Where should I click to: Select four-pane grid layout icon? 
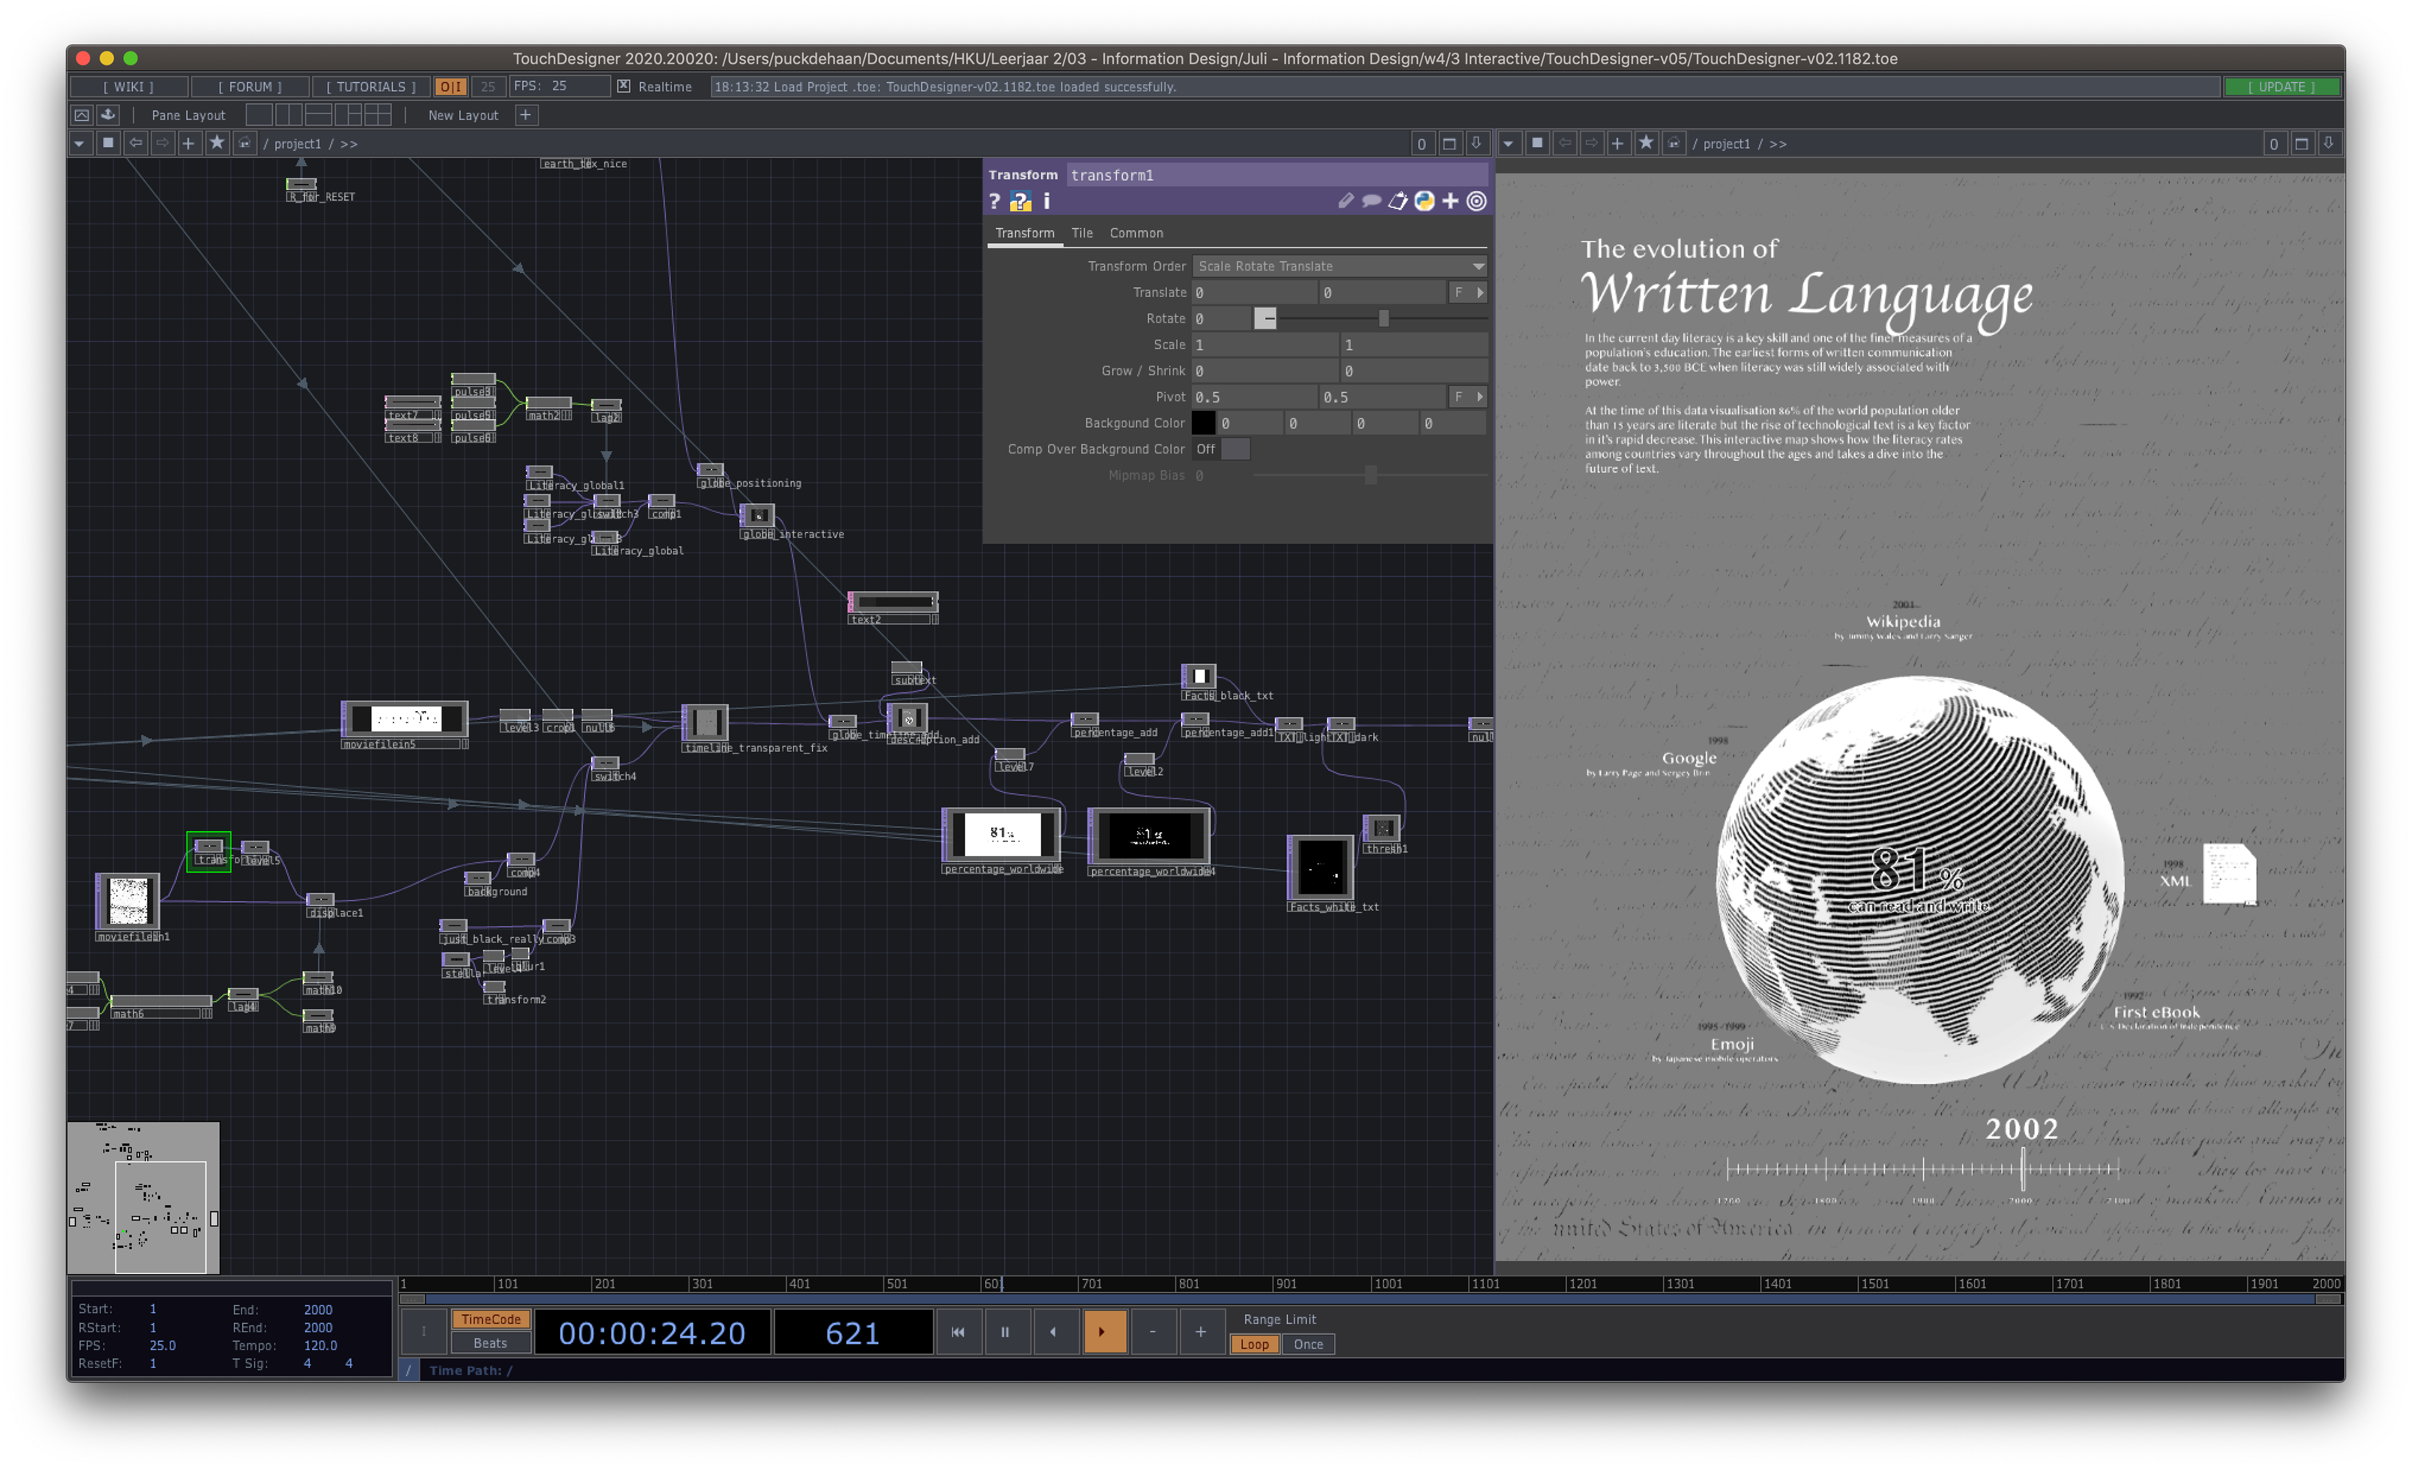(377, 116)
